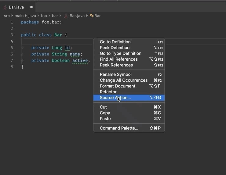Click the 'package' keyword on line 1
The image size is (226, 175).
pyautogui.click(x=30, y=22)
